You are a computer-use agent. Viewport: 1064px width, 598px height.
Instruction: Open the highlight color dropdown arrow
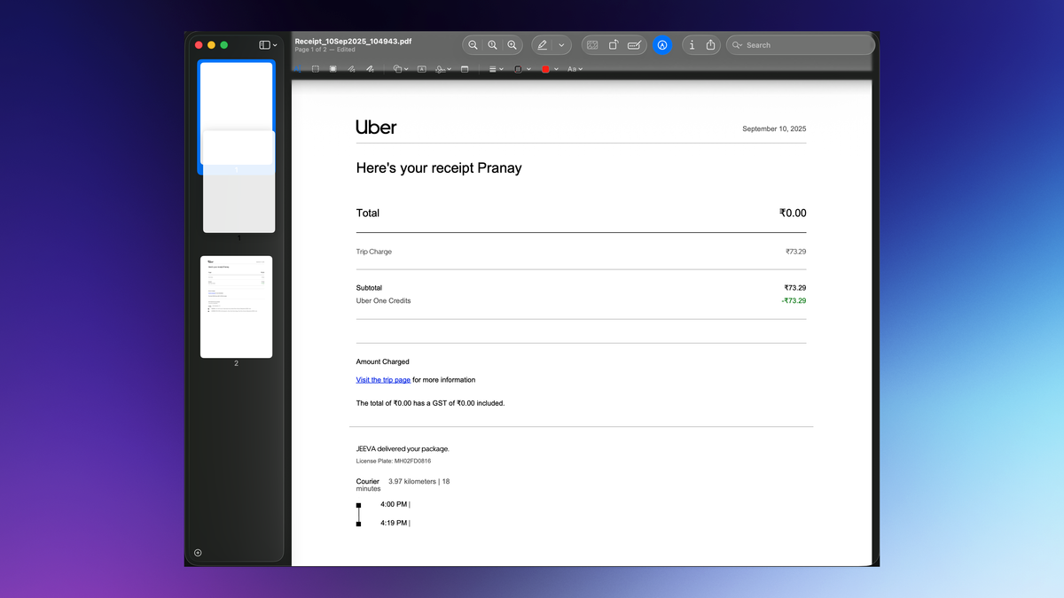click(561, 45)
